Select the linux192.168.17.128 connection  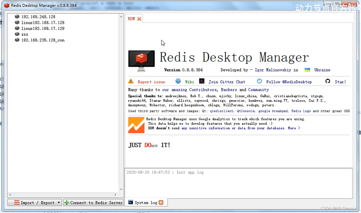coord(43,22)
